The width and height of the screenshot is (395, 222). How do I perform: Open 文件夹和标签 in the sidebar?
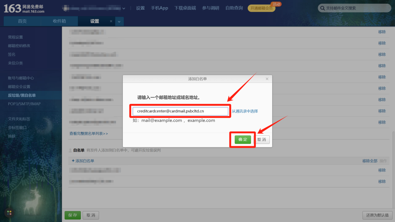click(19, 119)
